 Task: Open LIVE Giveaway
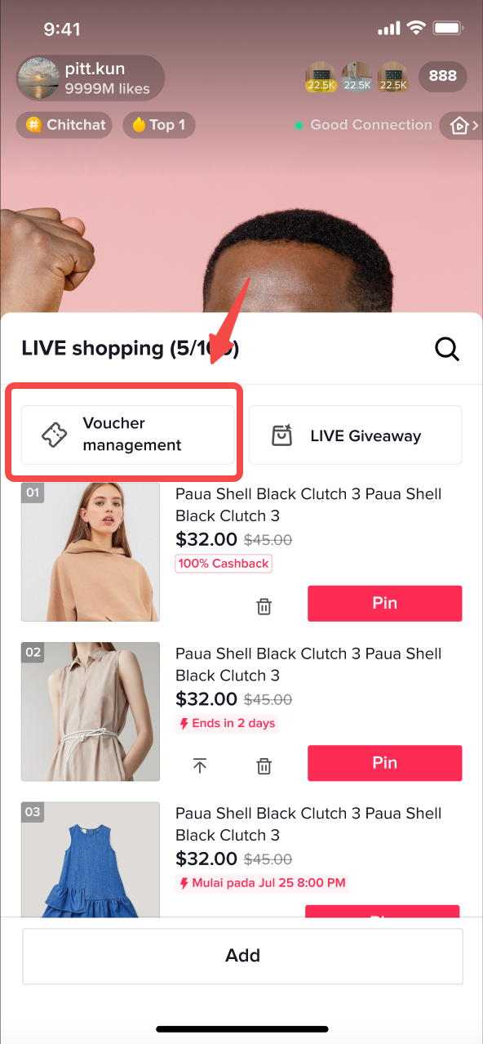[355, 435]
